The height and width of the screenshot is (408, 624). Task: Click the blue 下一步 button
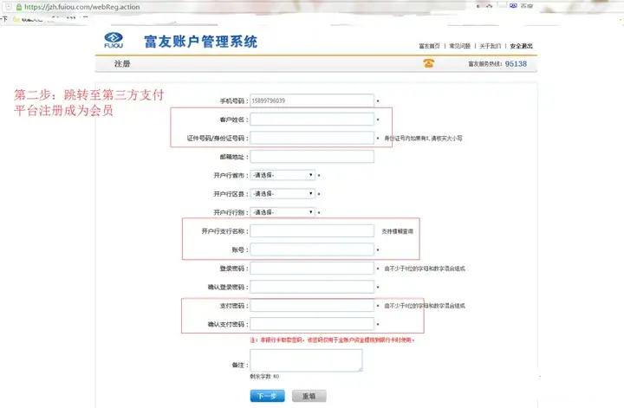[268, 396]
